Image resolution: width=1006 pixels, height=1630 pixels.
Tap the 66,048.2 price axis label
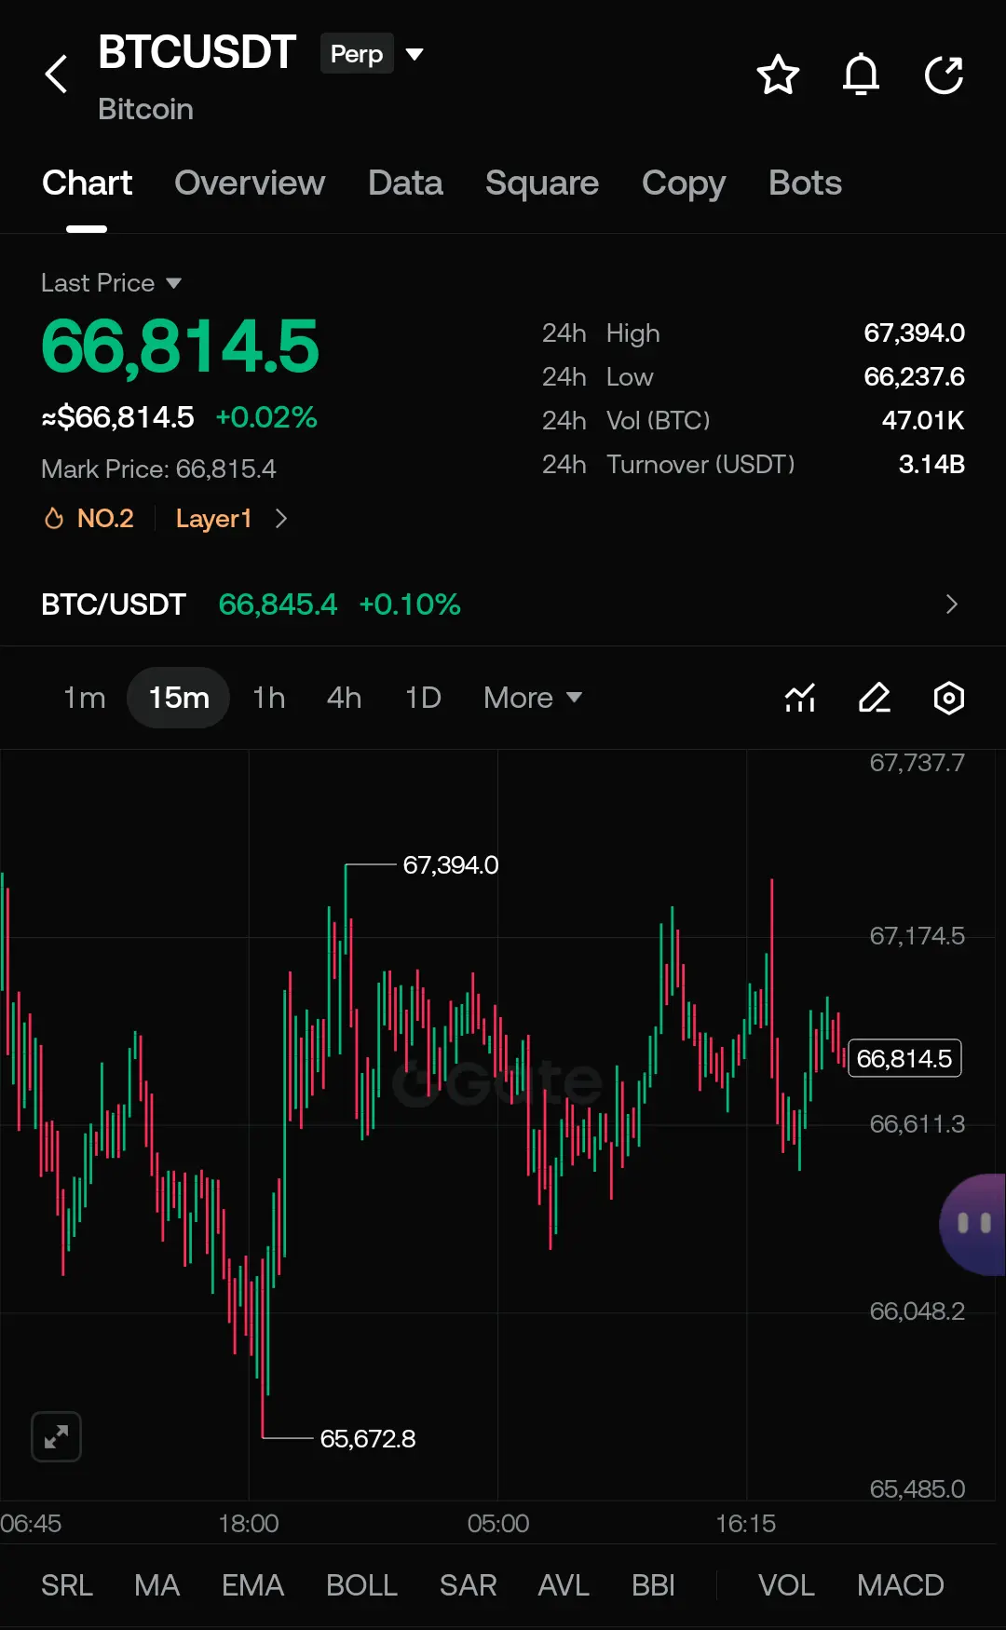[x=917, y=1311]
